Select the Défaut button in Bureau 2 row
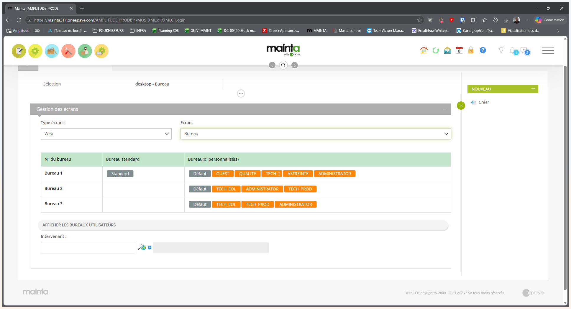Screen dimensions: 571x309 (200, 189)
